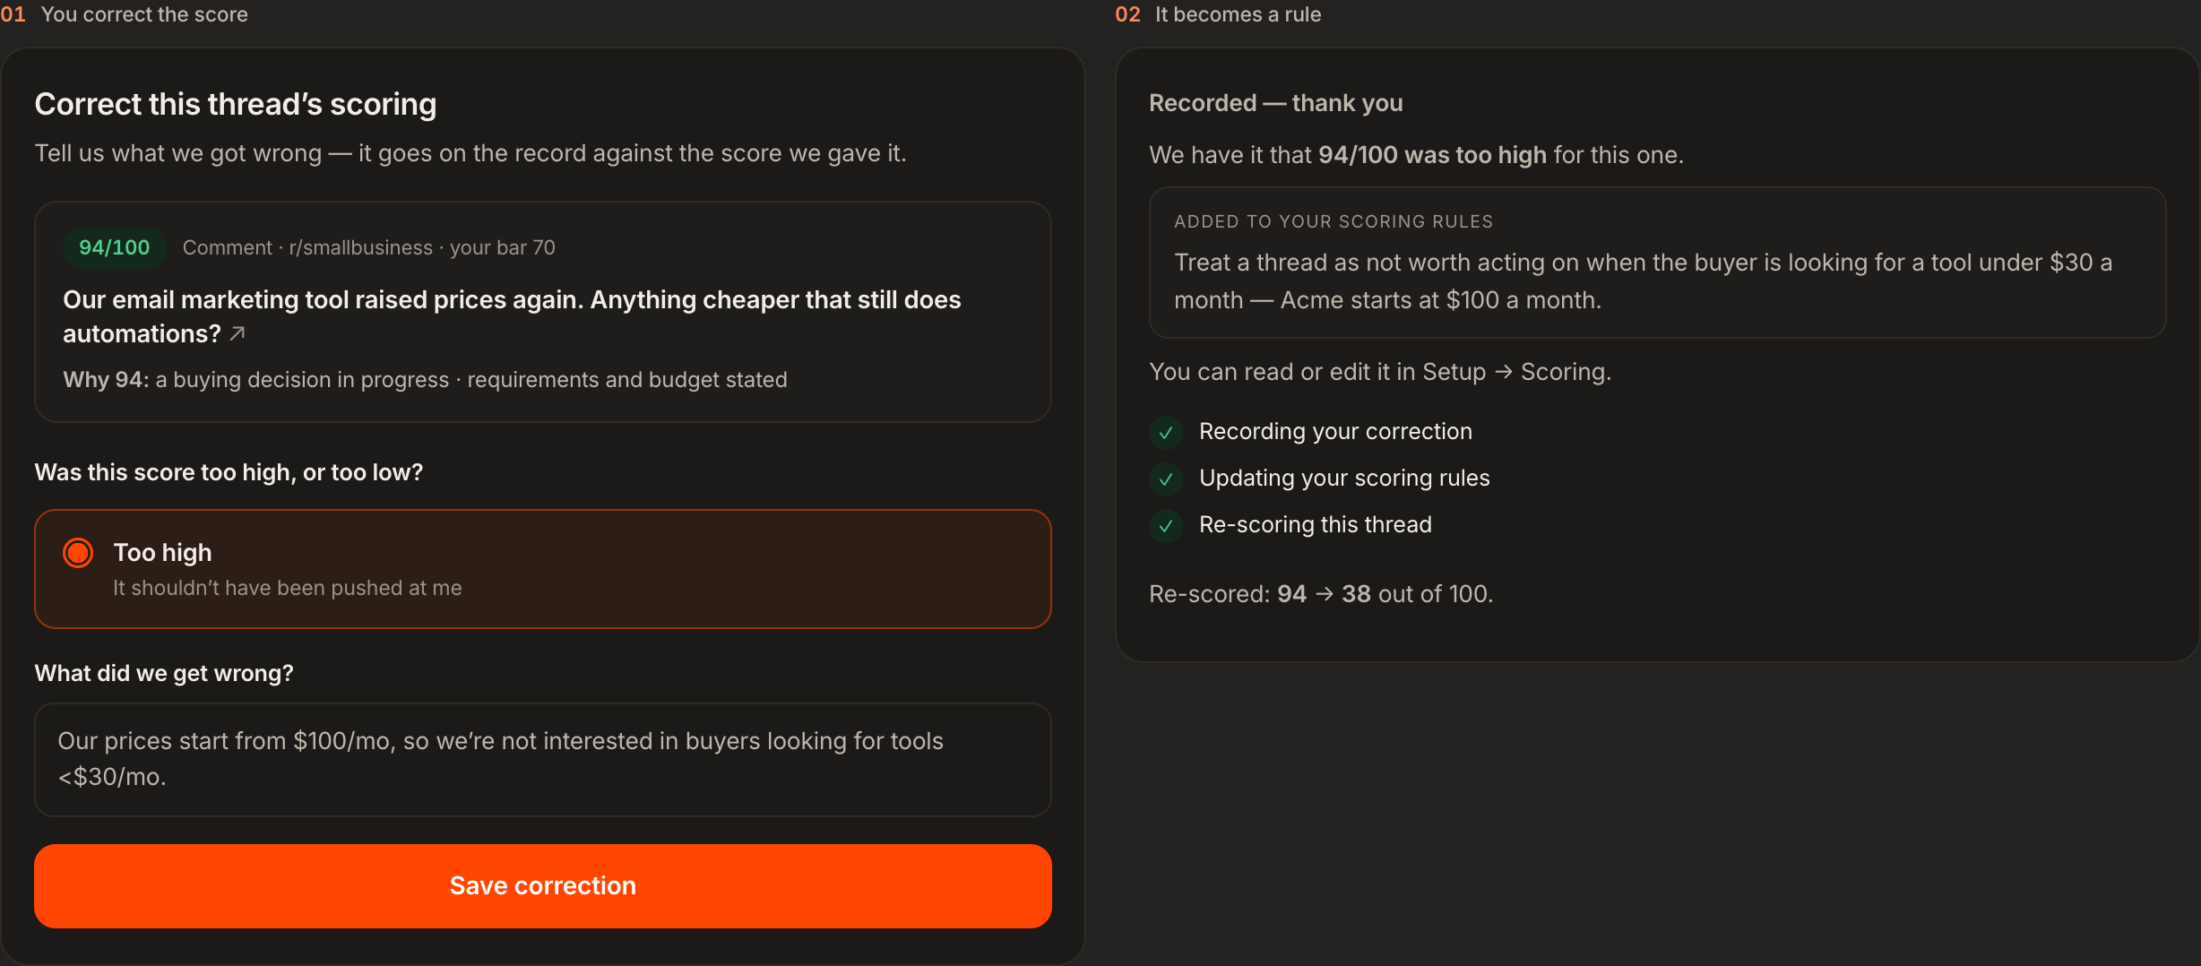
Task: Click the Recorded — thank you heading
Action: coord(1276,103)
